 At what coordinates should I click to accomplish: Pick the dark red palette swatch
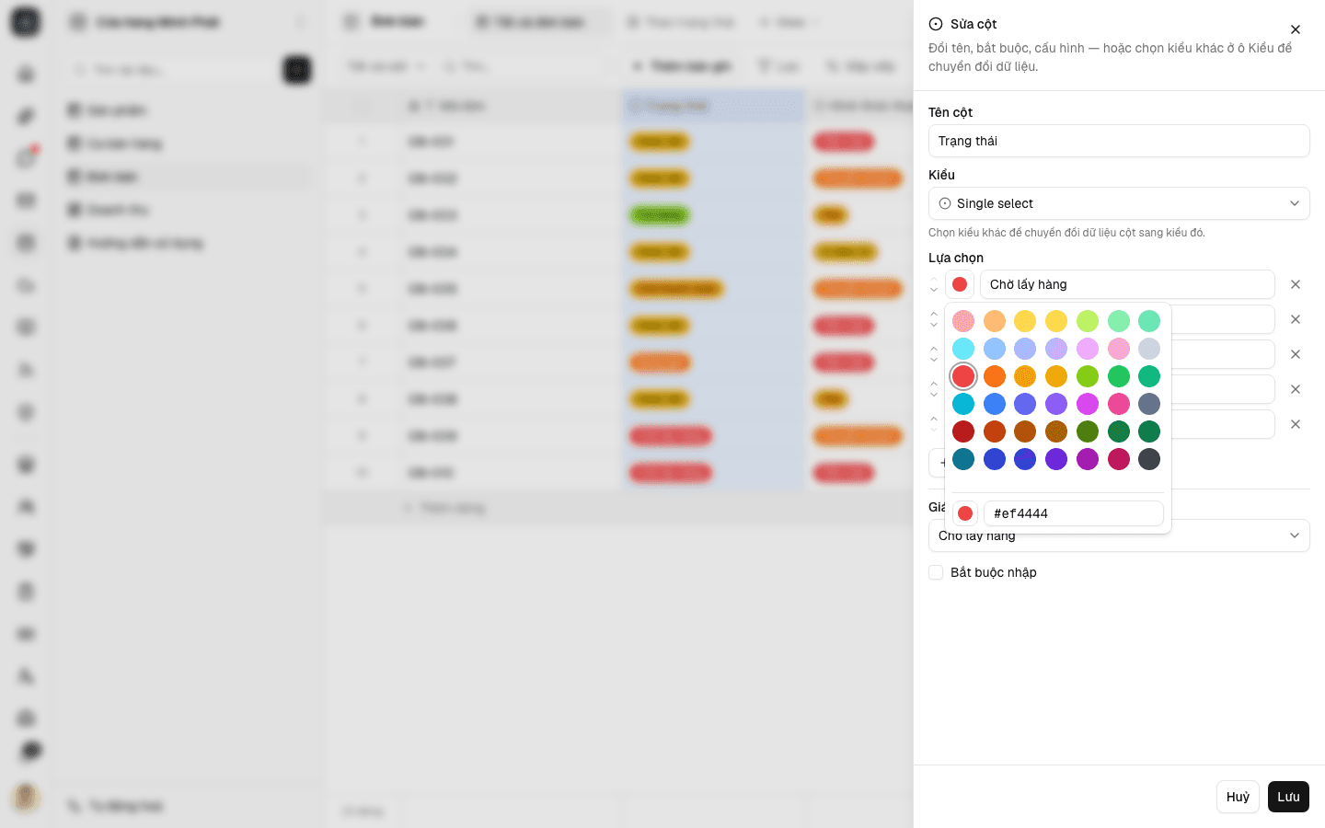point(963,431)
